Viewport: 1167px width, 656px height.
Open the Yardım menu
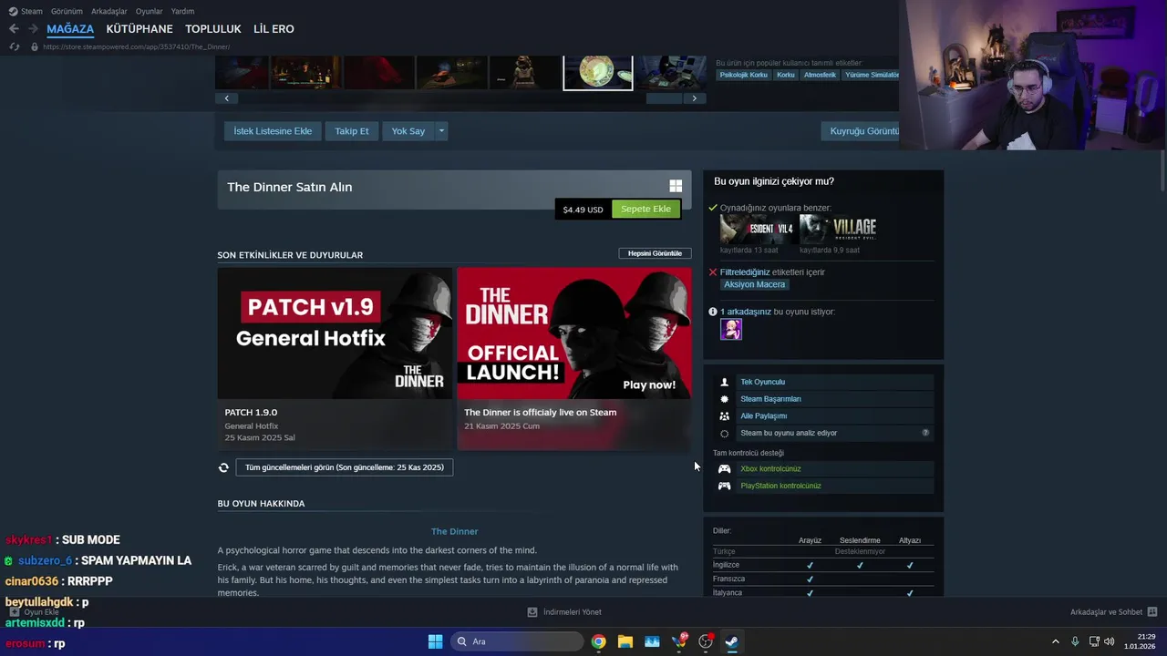pos(182,11)
